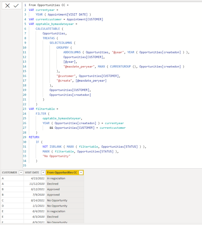This screenshot has width=202, height=225.
Task: Click the RETURN keyword on line 29
Action: [34, 137]
